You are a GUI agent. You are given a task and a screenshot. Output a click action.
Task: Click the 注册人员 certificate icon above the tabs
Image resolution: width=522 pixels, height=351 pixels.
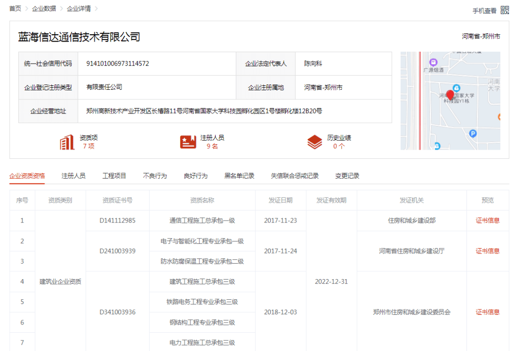[x=188, y=142]
